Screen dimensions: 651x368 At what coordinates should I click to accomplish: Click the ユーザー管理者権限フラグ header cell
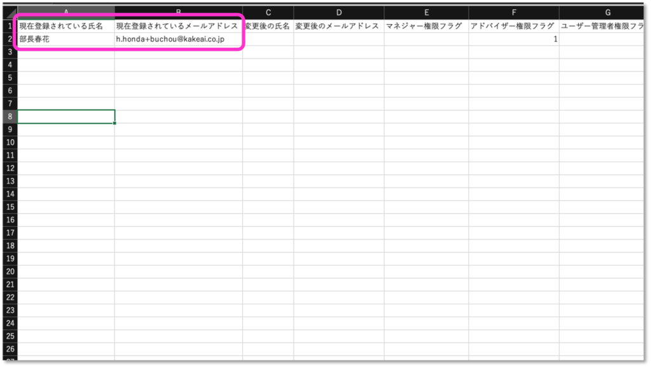pos(601,26)
